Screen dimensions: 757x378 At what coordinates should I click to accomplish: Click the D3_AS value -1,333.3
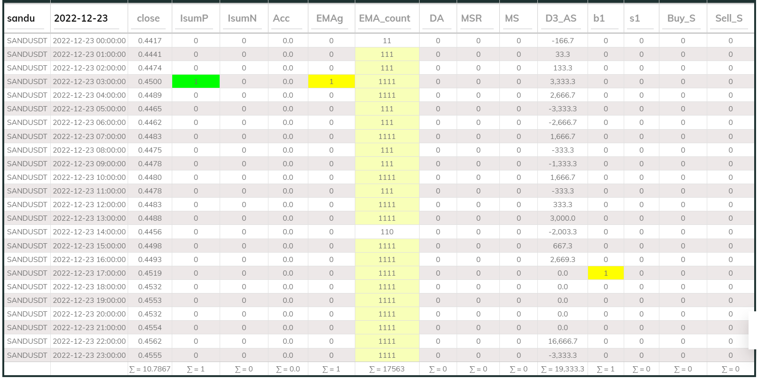563,164
